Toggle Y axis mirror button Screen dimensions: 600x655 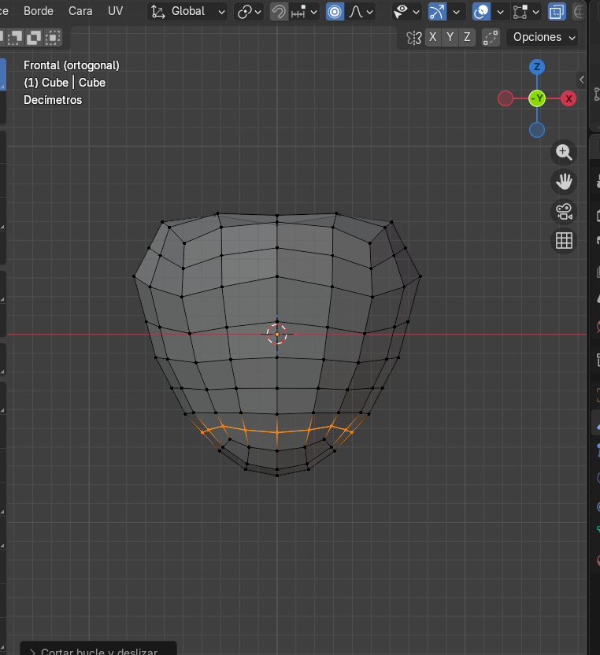(450, 37)
